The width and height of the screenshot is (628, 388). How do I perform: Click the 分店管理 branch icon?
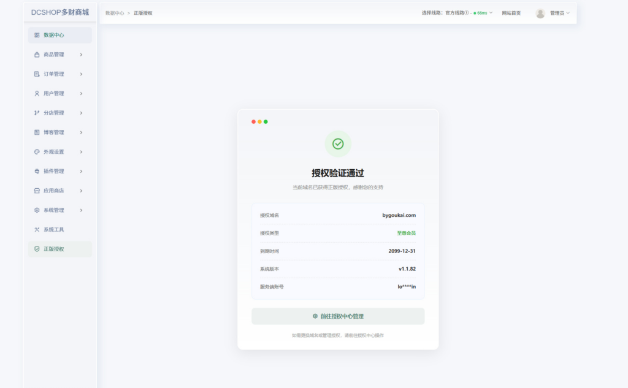[x=37, y=113]
